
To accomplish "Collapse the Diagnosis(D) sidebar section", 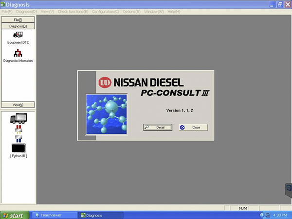I will pyautogui.click(x=18, y=26).
